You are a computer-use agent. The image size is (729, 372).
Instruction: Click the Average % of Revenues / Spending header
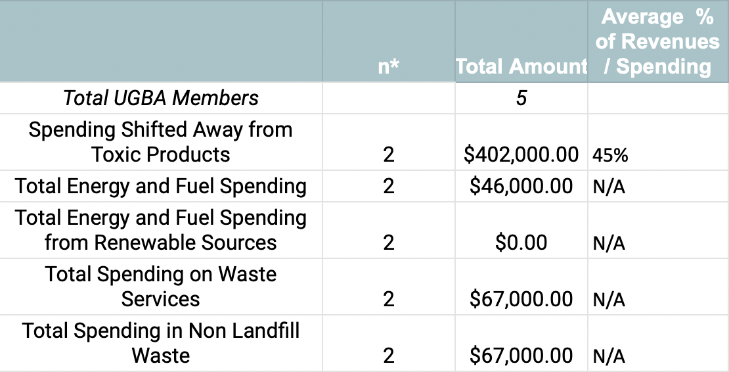coord(658,42)
